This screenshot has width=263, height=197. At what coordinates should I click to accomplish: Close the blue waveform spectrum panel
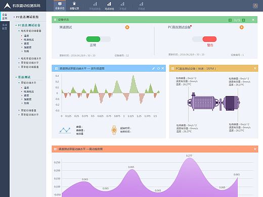pyautogui.click(x=163, y=68)
